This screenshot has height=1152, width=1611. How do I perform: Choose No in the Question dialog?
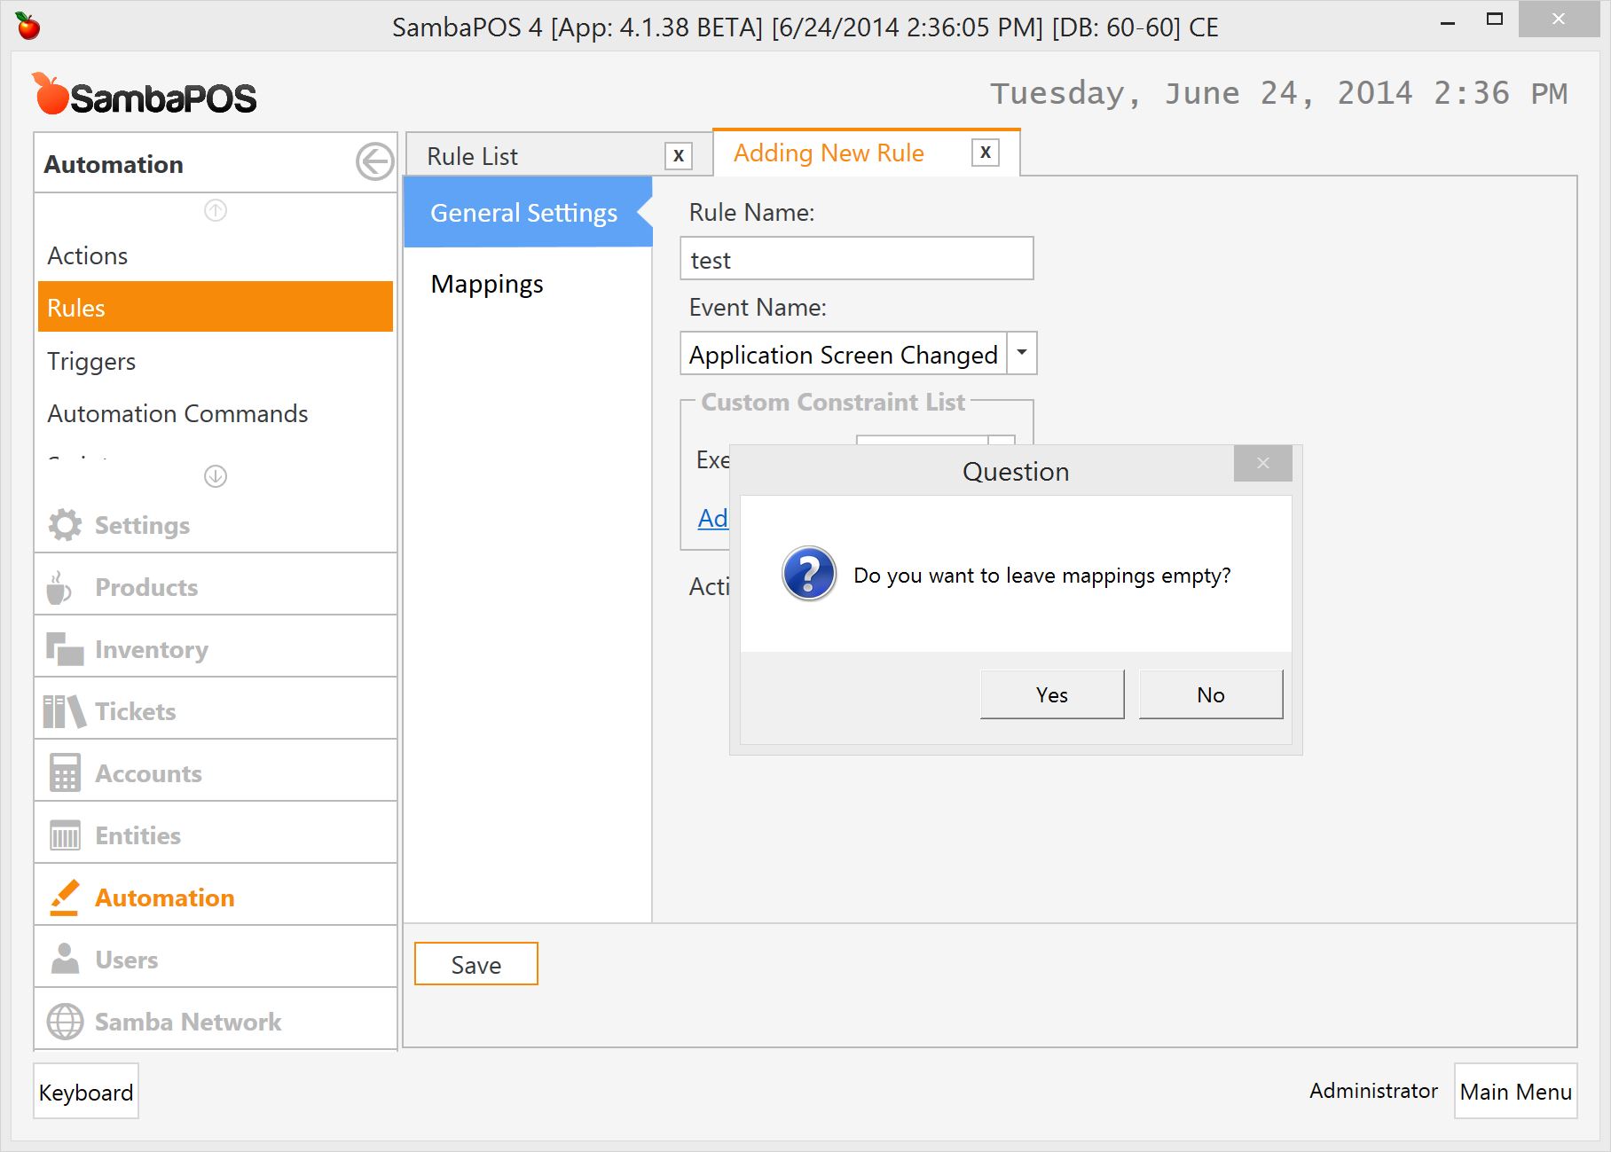pos(1210,694)
